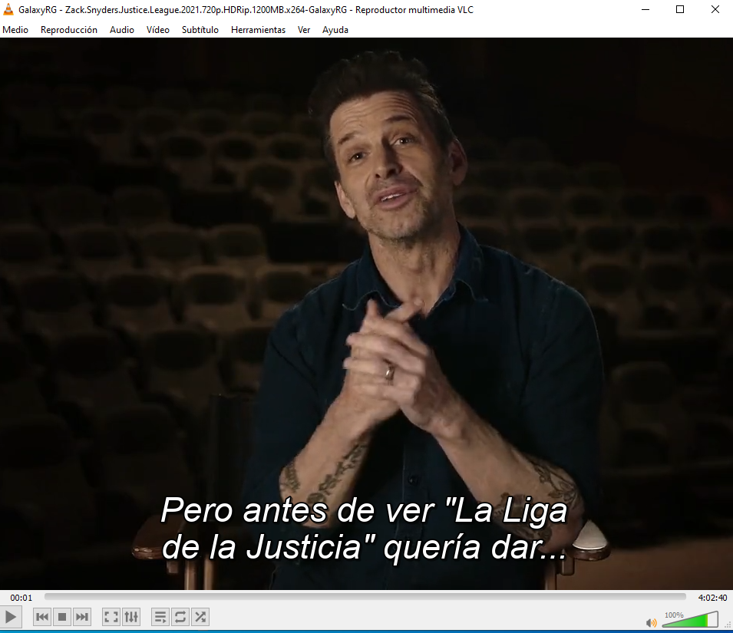Mute audio via speaker icon
Image resolution: width=733 pixels, height=633 pixels.
pos(651,622)
